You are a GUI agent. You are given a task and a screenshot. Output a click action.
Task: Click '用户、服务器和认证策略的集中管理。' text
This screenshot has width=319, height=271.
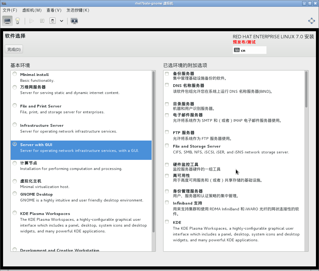[206, 196]
